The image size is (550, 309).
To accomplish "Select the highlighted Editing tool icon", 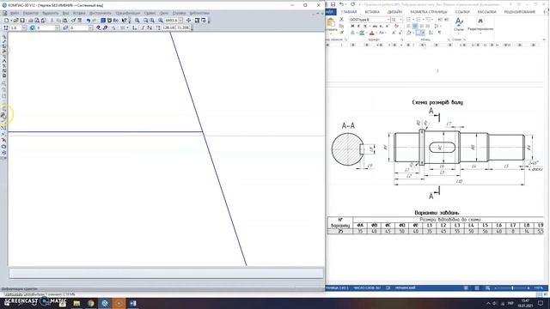I will coord(4,116).
